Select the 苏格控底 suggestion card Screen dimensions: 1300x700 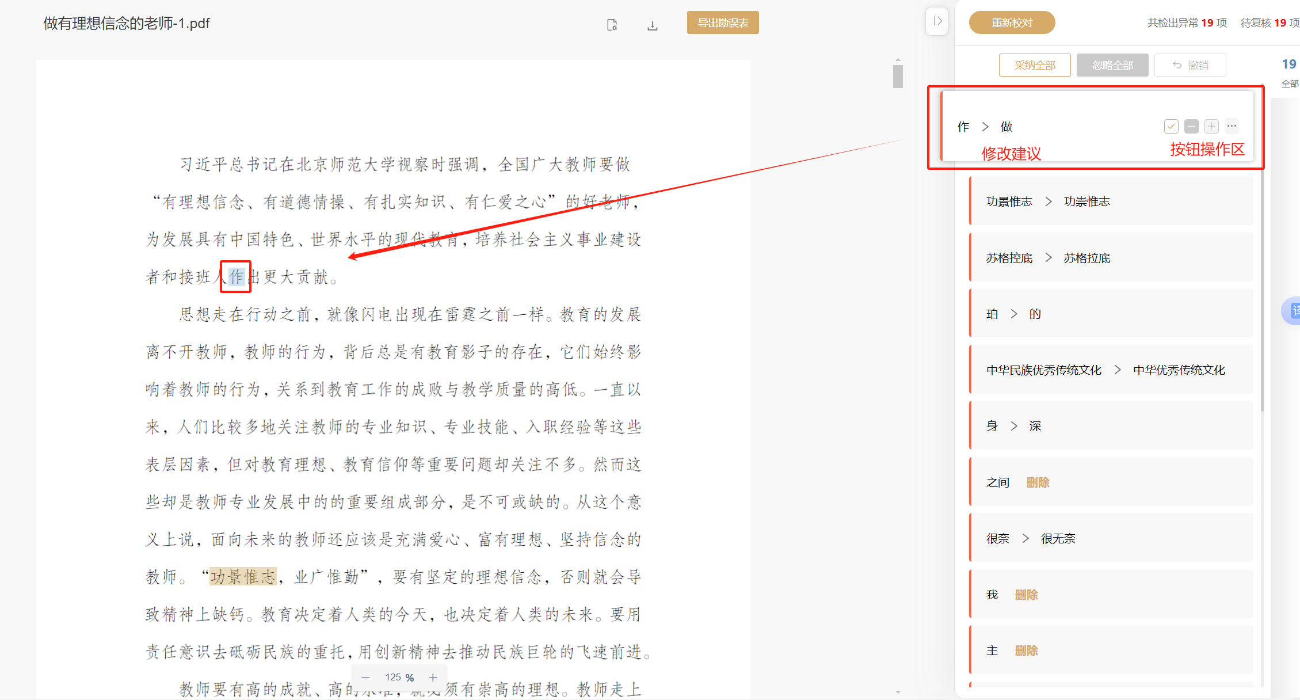1111,257
